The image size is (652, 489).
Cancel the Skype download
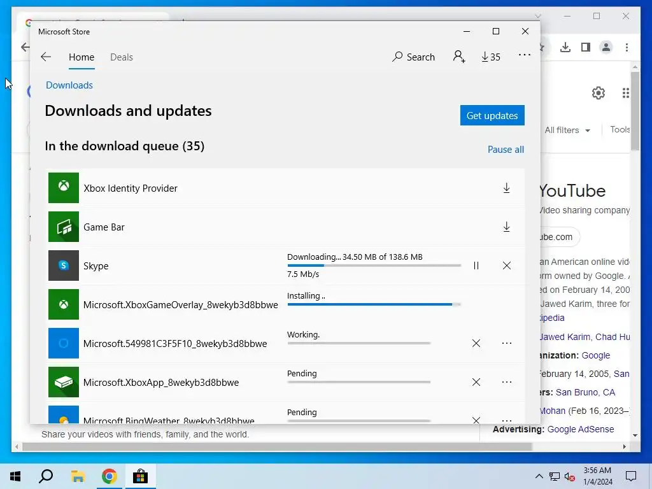click(x=506, y=266)
